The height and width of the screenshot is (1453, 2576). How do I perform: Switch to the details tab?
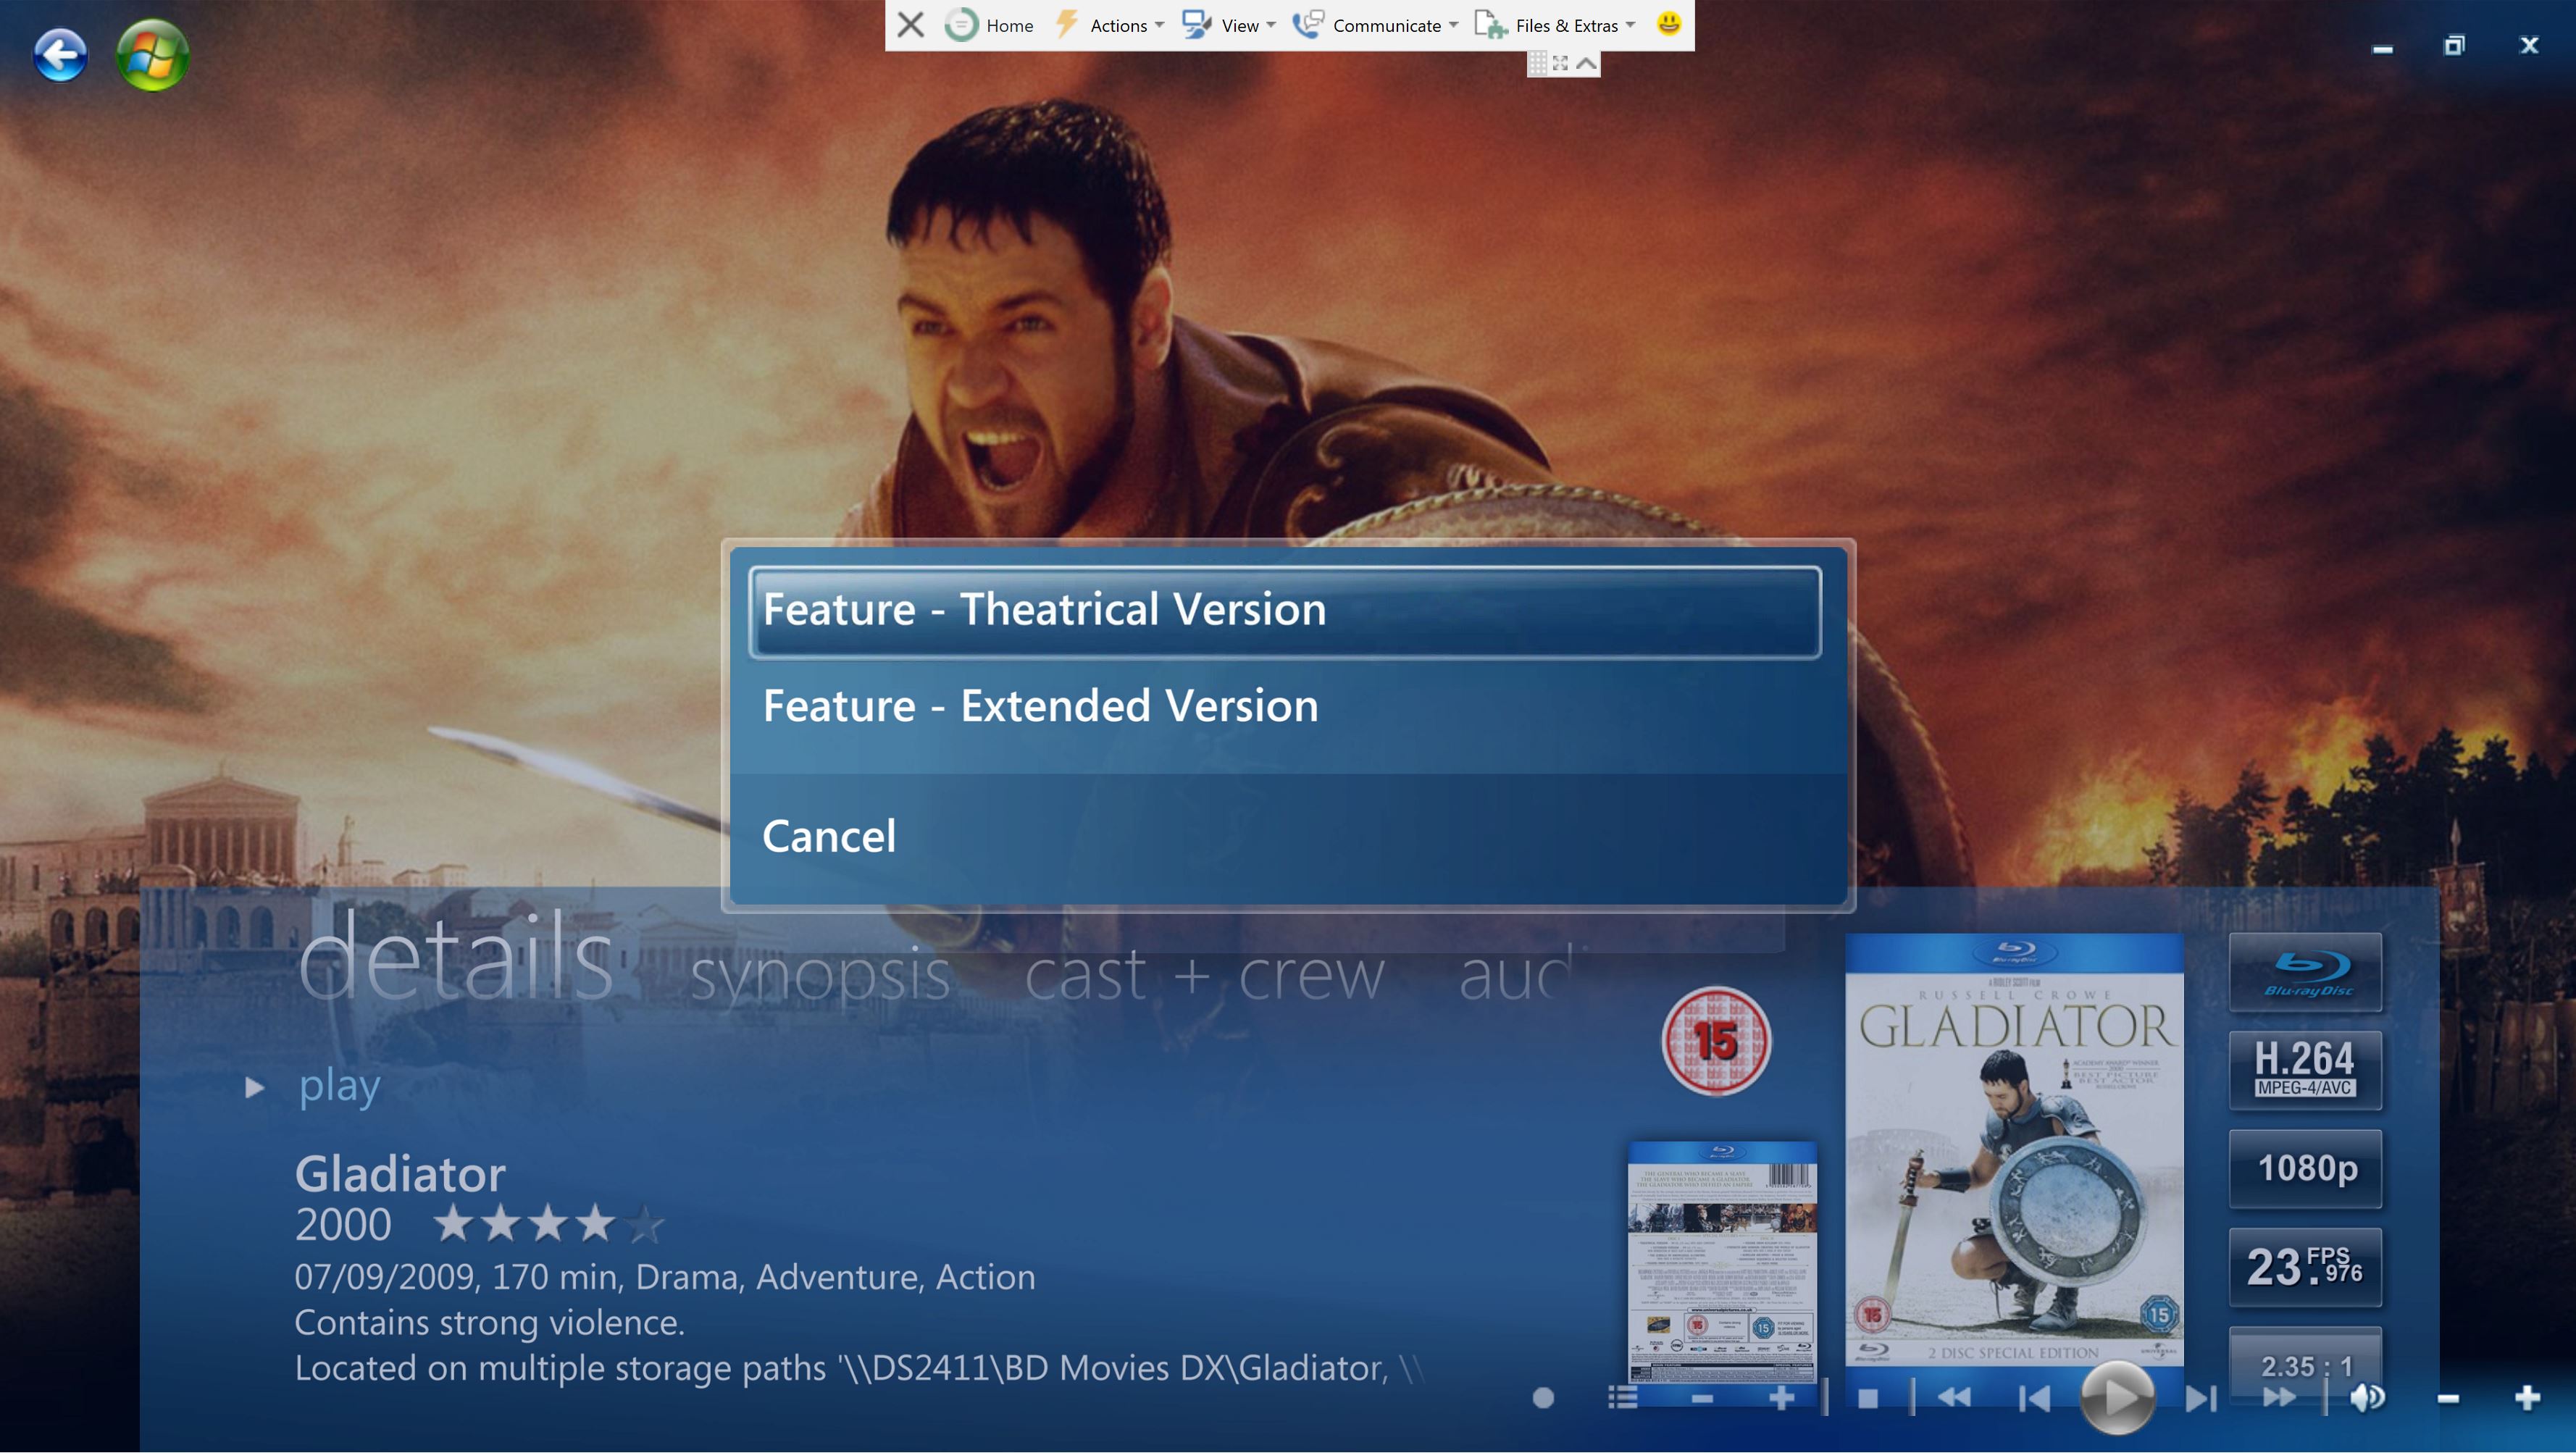pyautogui.click(x=456, y=957)
